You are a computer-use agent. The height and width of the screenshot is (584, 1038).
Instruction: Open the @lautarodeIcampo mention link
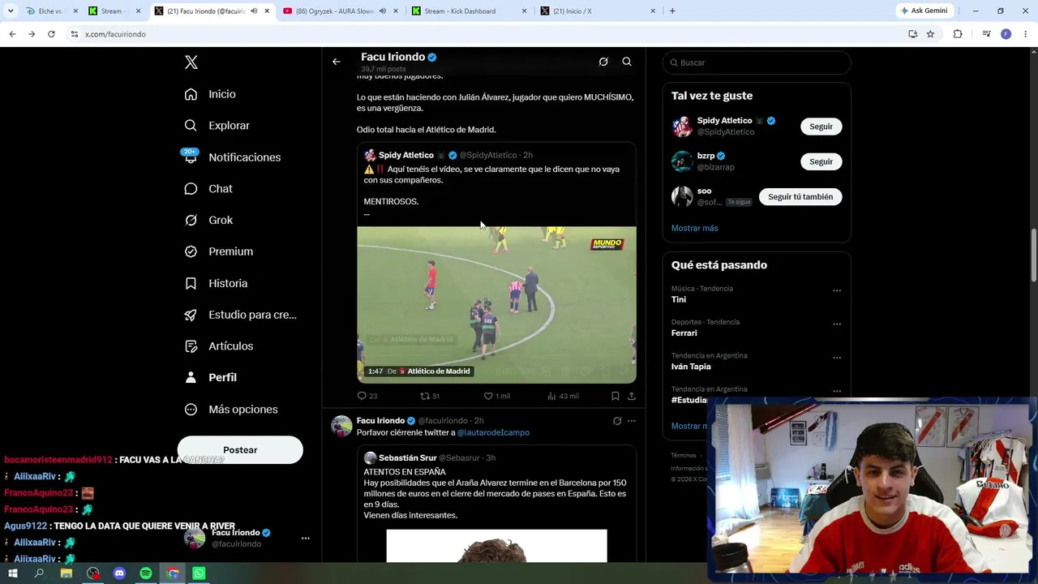click(x=493, y=432)
